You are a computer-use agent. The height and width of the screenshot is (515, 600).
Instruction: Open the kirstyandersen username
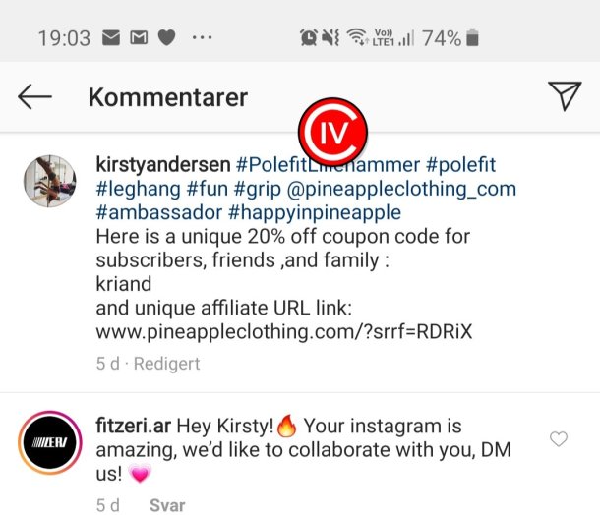click(x=163, y=165)
